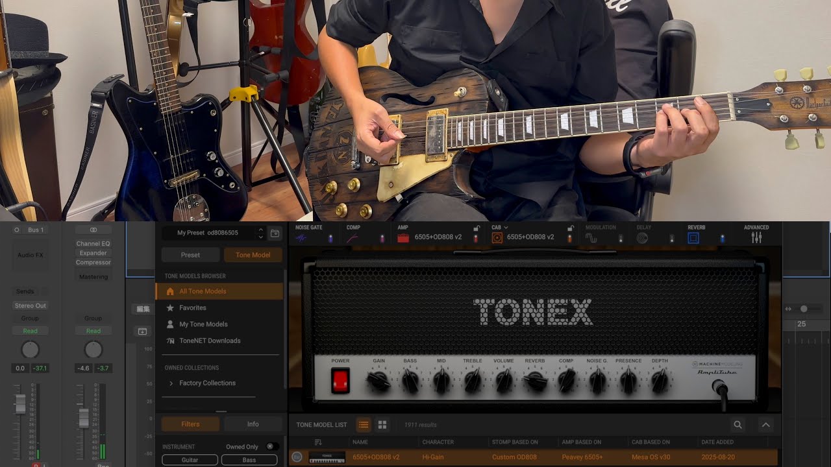Click the stereo link icon on channel strip
The height and width of the screenshot is (467, 831).
click(x=93, y=230)
